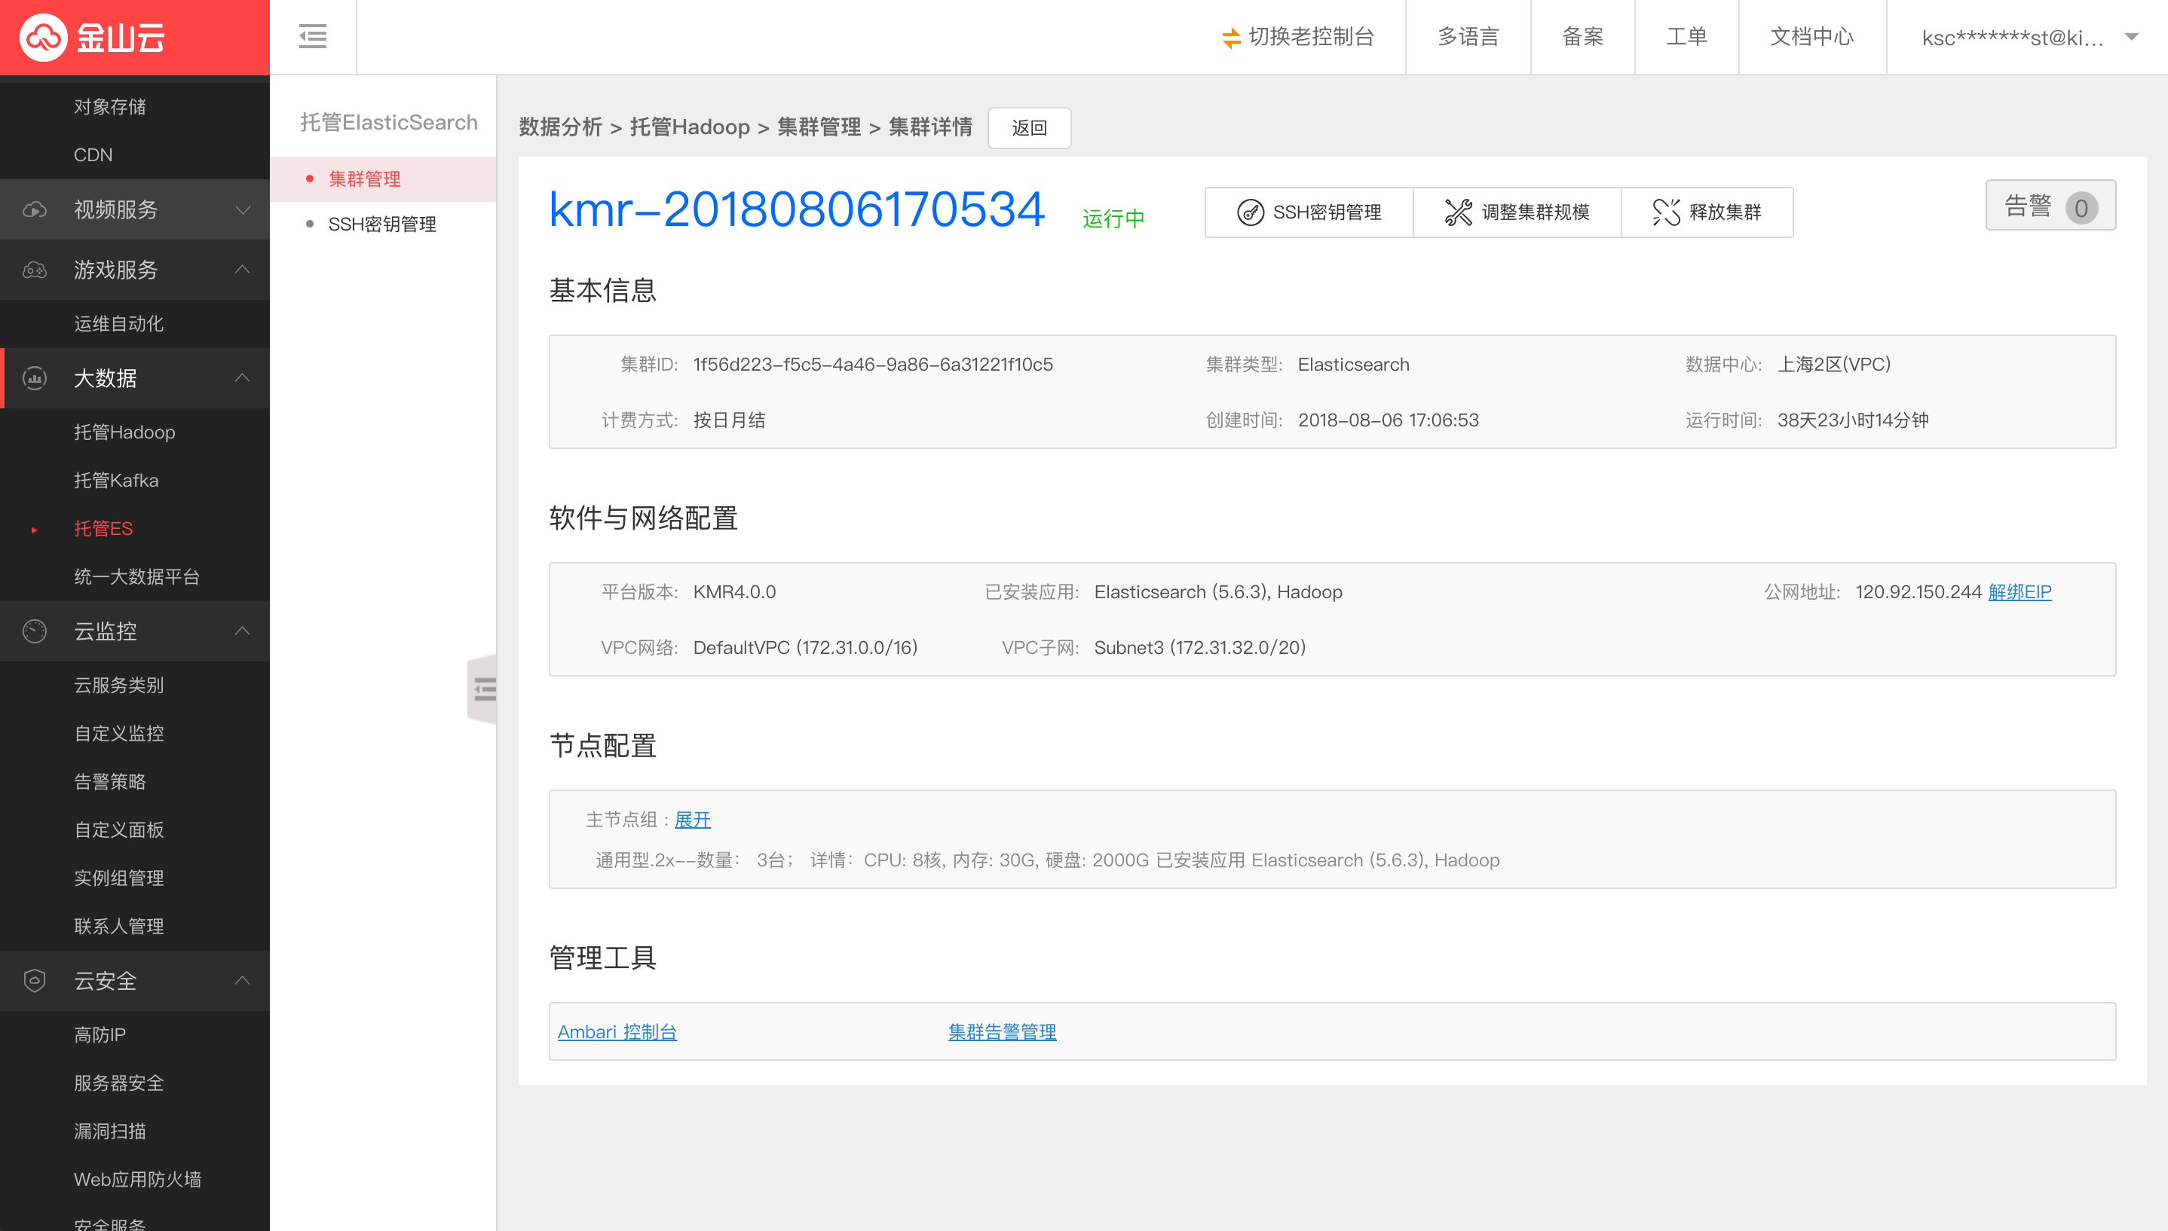The width and height of the screenshot is (2168, 1231).
Task: Select SSH密钥管理 in the side panel
Action: coord(383,224)
